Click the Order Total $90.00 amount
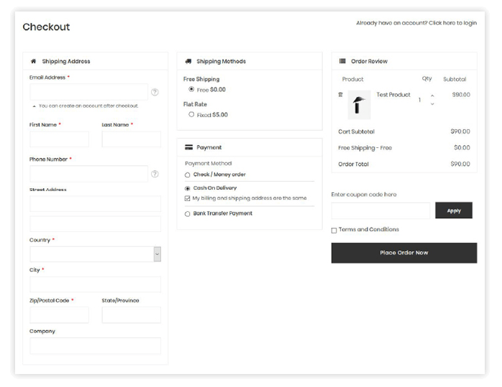Viewport: 502px width, 387px height. click(460, 164)
